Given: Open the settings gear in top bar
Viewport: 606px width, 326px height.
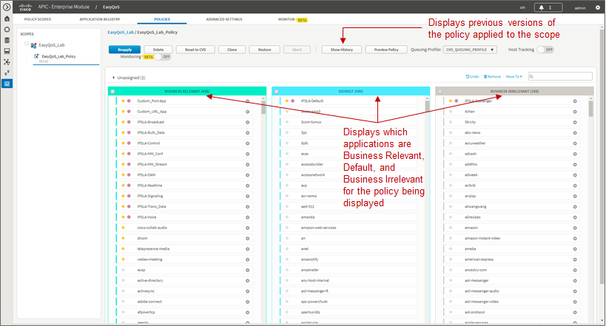Looking at the screenshot, I should click(x=598, y=7).
